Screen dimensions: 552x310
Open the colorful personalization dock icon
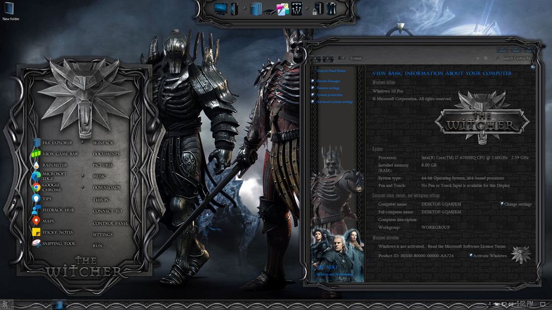click(283, 9)
